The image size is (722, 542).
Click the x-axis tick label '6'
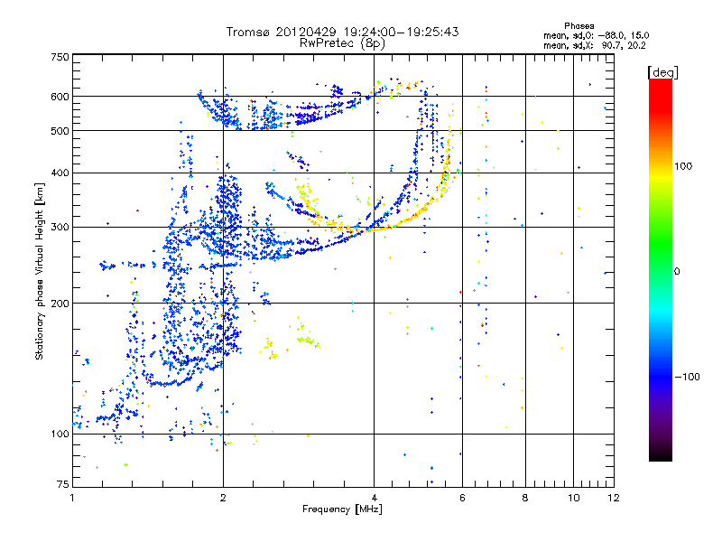point(462,498)
